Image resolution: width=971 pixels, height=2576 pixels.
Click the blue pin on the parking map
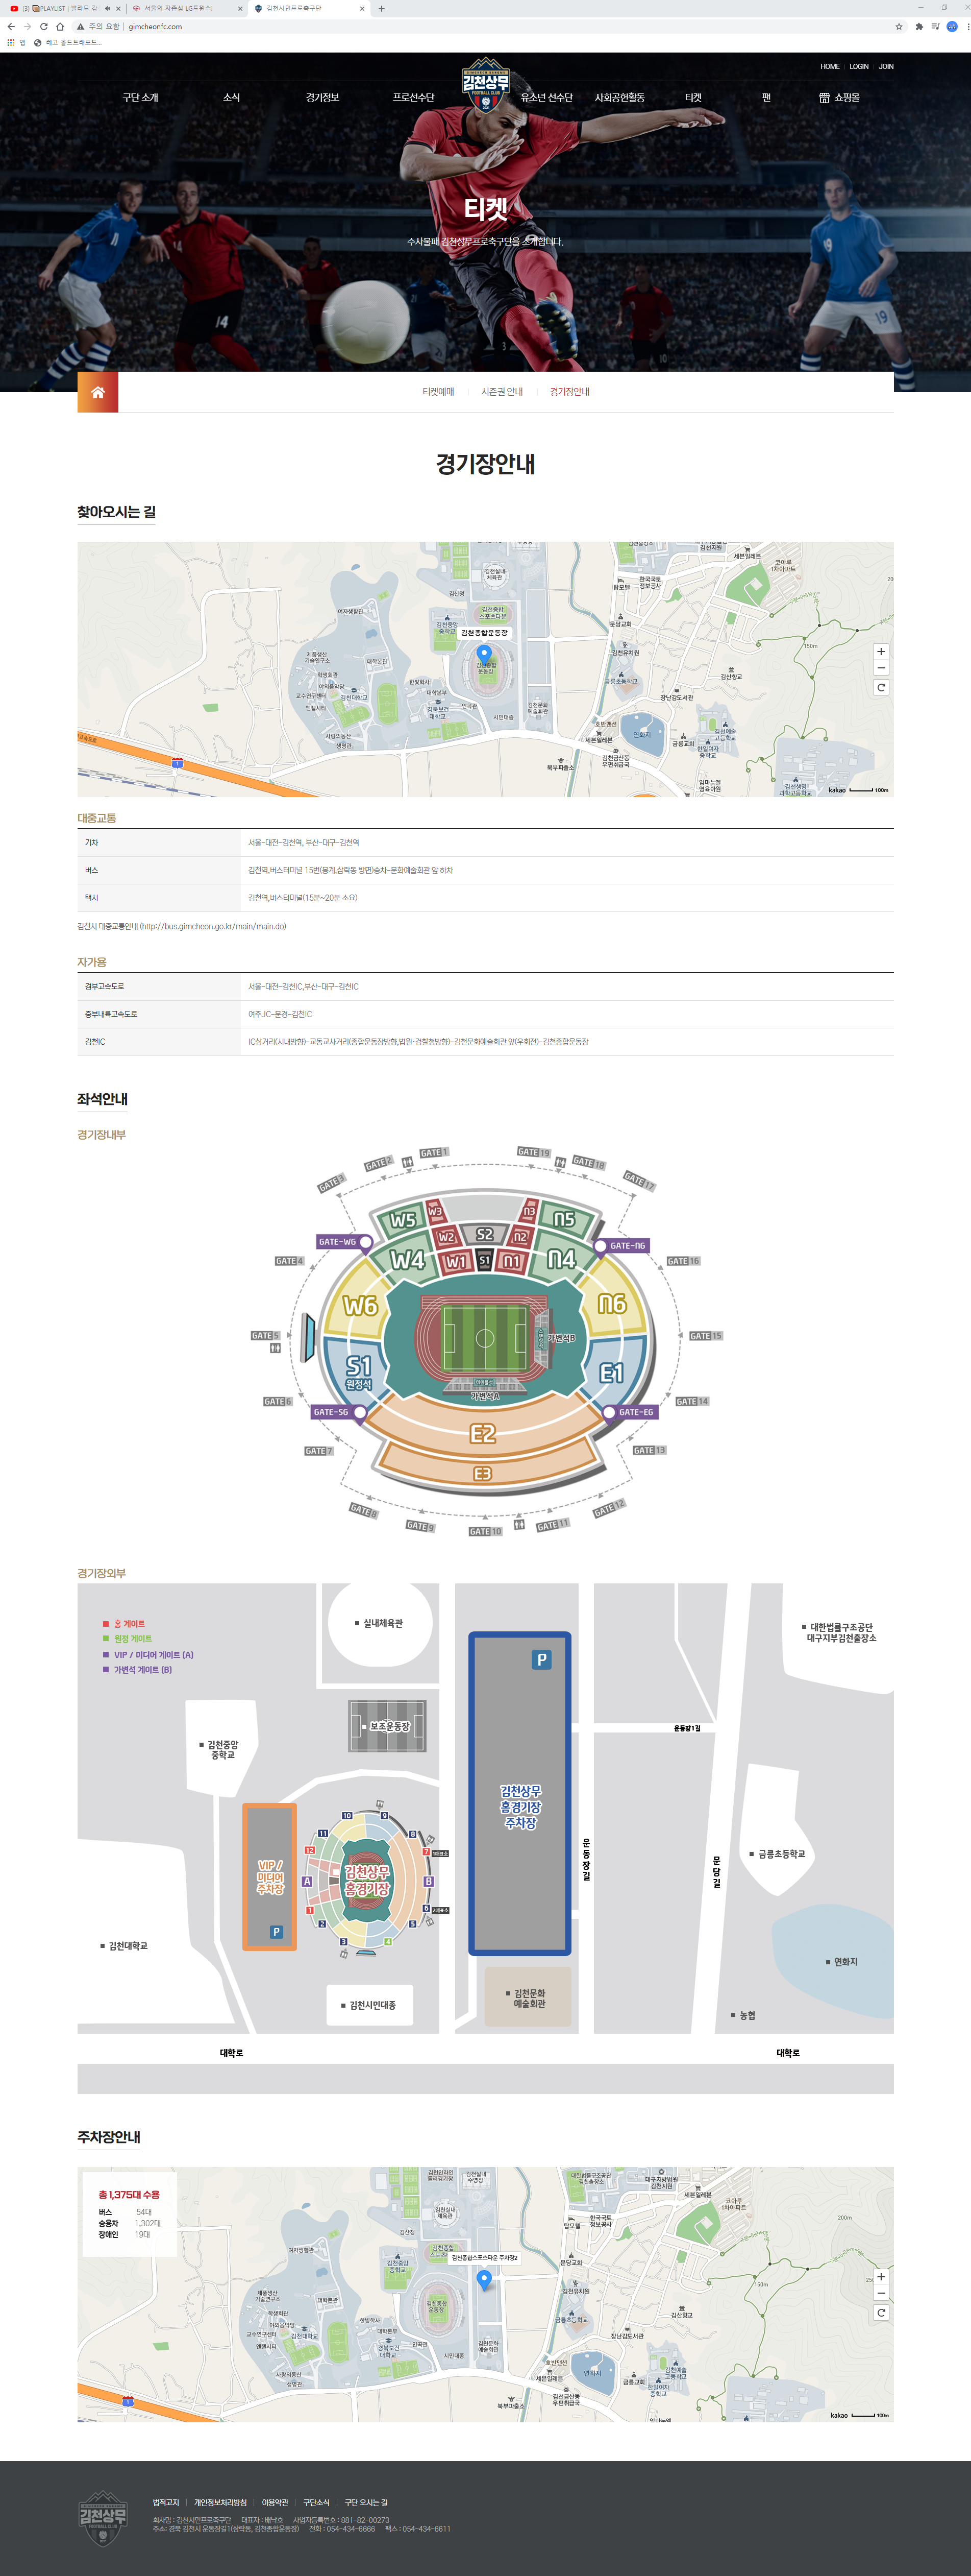point(485,2279)
